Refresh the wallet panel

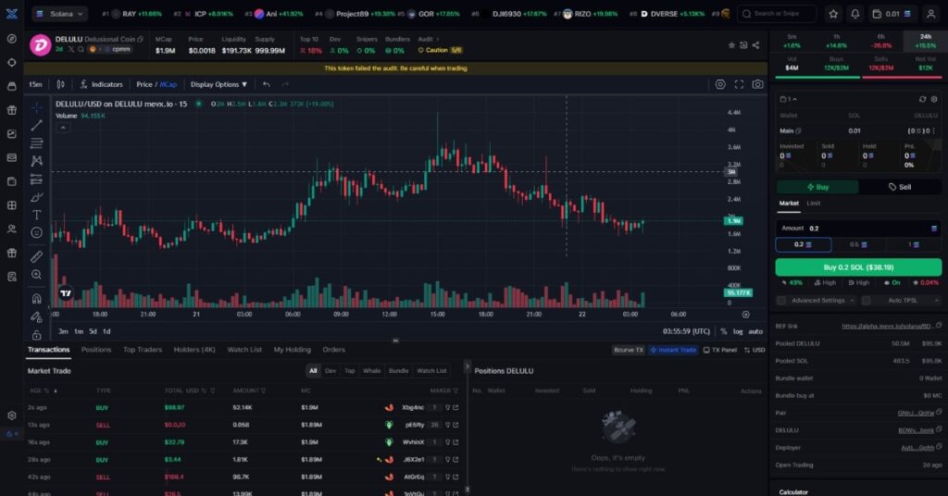[x=922, y=99]
